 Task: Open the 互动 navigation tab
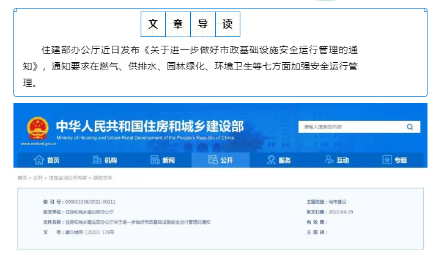336,160
